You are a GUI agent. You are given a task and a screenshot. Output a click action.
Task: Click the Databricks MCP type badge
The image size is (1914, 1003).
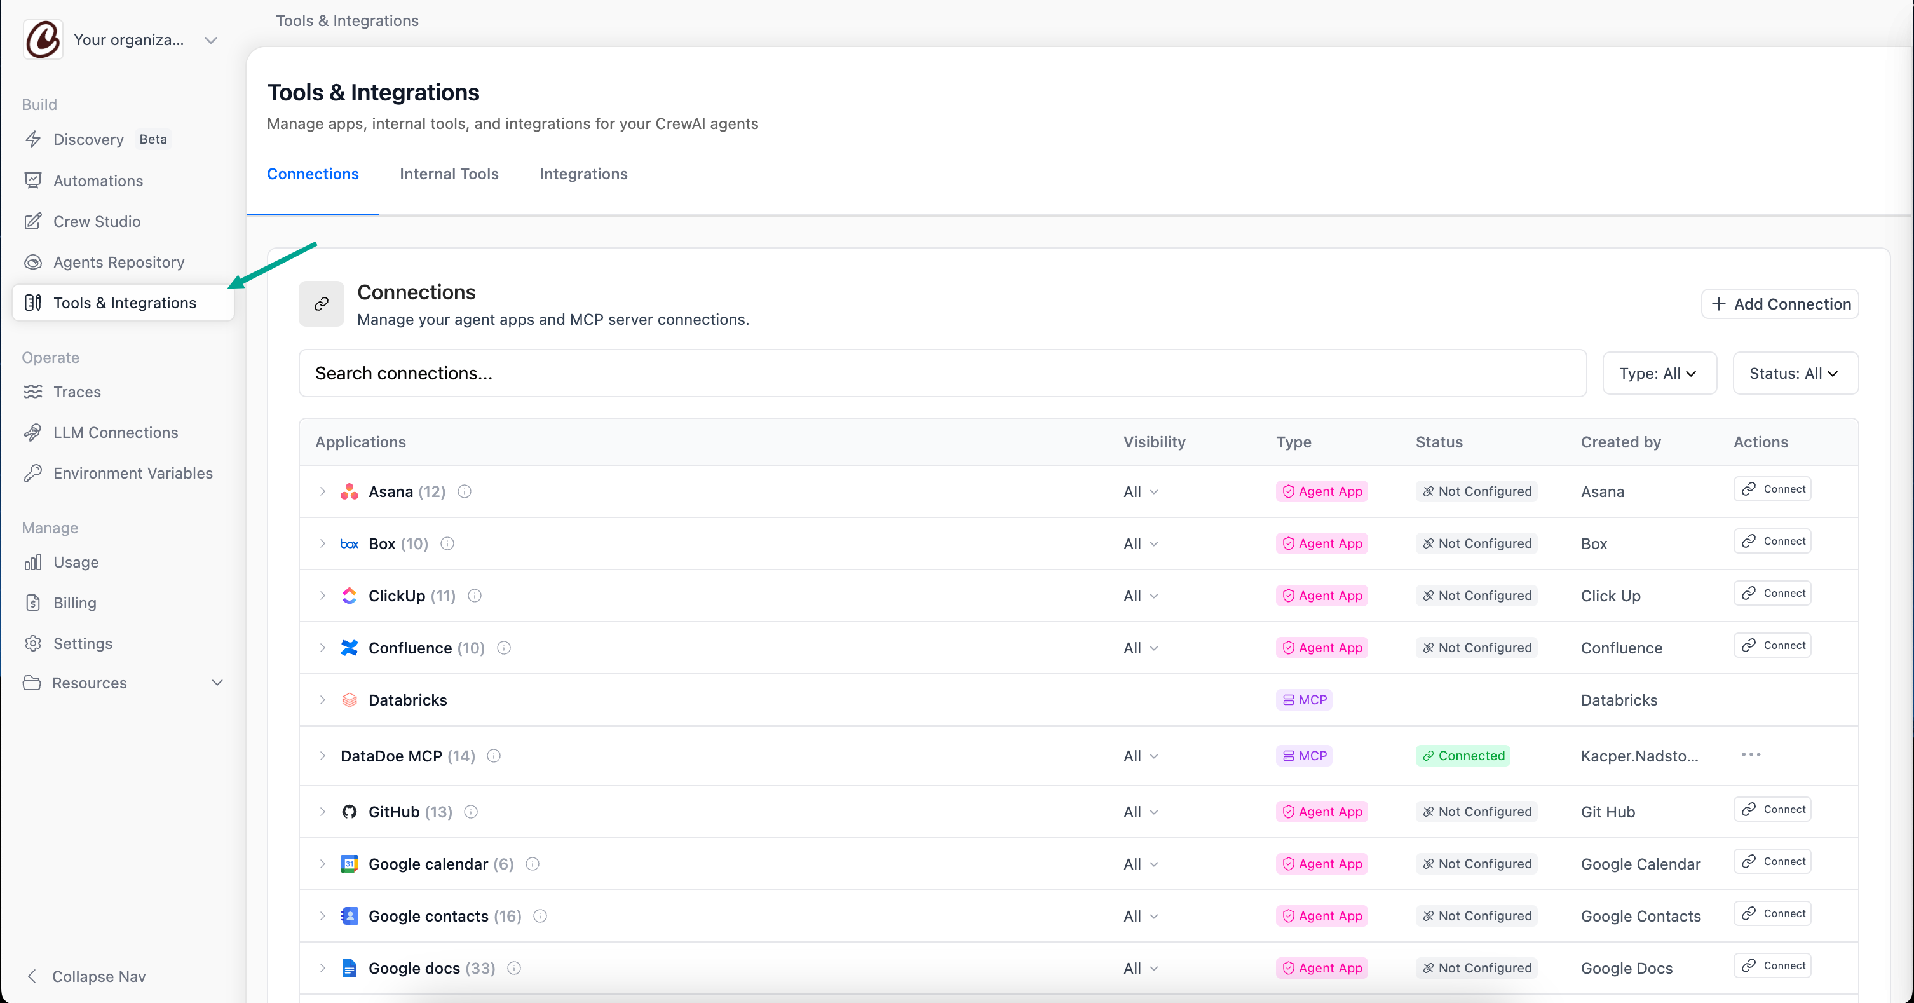click(x=1304, y=700)
